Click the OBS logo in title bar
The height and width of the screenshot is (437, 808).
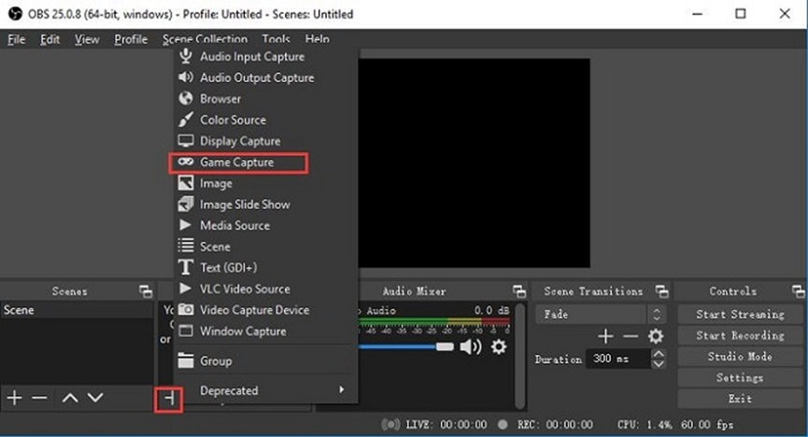pos(16,14)
